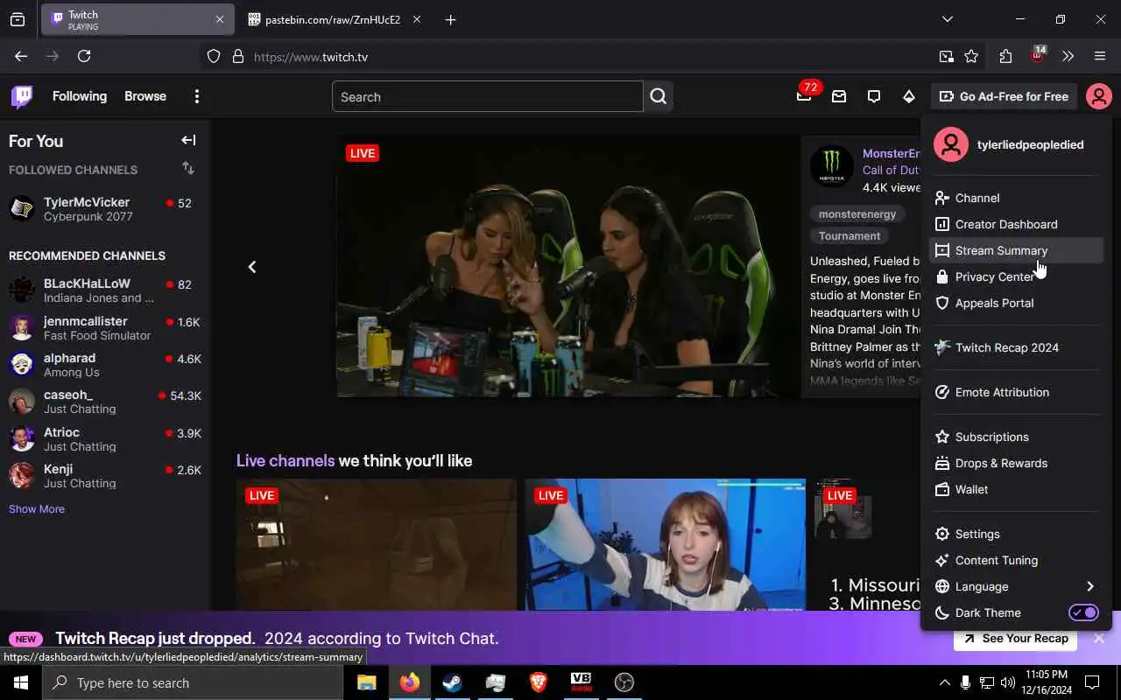List all browser tabs with the dropdown arrow
This screenshot has height=700, width=1121.
947,19
